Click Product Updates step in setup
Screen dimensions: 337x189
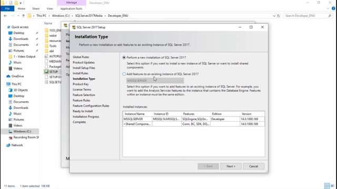point(84,62)
